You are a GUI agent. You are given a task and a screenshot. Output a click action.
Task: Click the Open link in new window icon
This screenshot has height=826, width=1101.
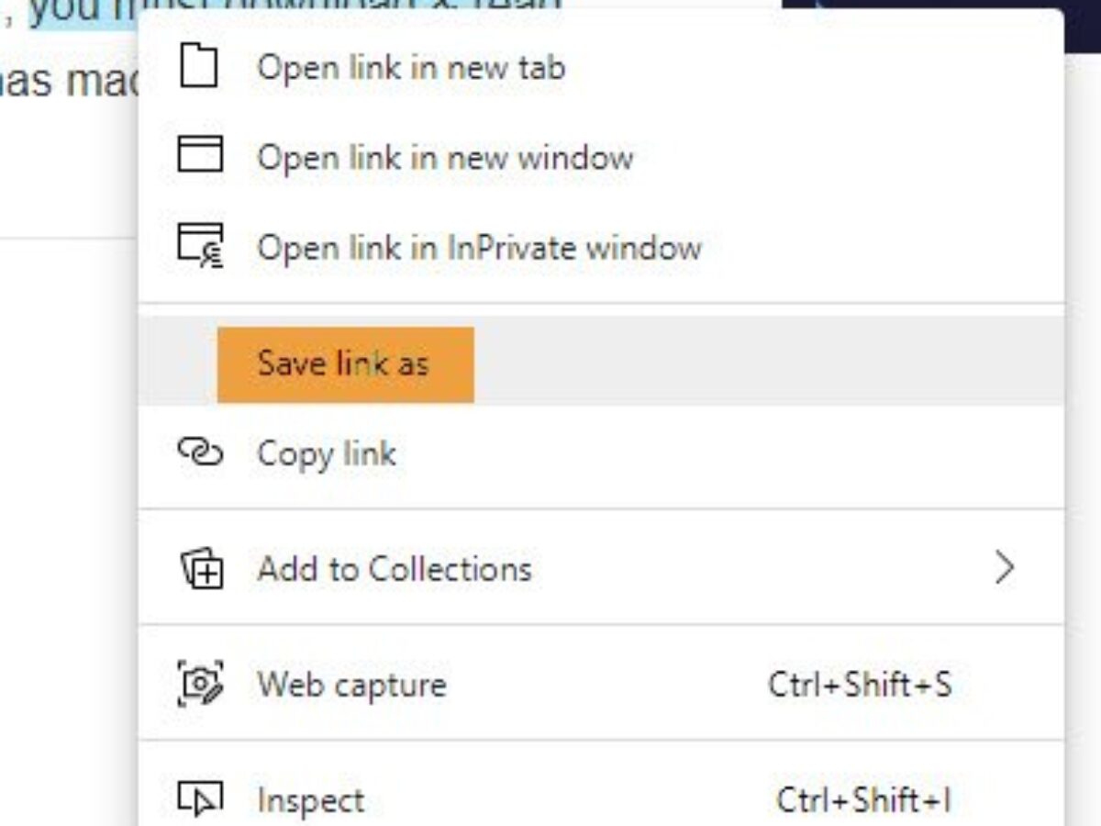[198, 156]
